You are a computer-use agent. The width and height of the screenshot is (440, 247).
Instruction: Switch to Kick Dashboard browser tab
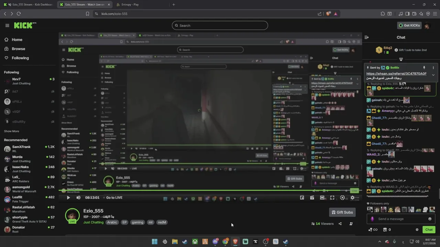tap(29, 4)
